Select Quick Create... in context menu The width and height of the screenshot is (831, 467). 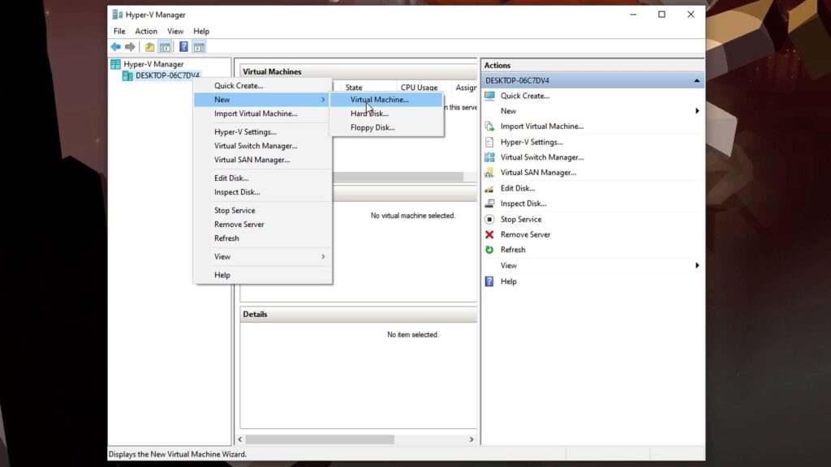point(263,85)
